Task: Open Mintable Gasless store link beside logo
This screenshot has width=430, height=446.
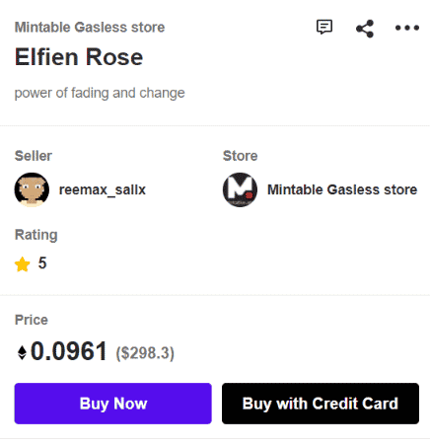Action: 342,189
